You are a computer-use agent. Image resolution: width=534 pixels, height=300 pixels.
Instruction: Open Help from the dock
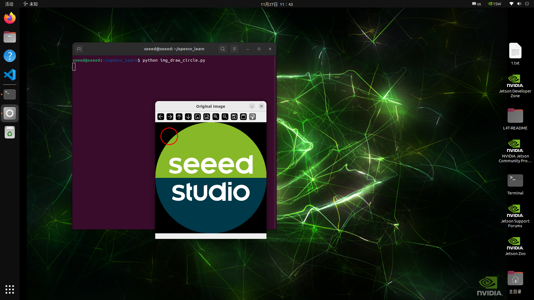point(10,56)
